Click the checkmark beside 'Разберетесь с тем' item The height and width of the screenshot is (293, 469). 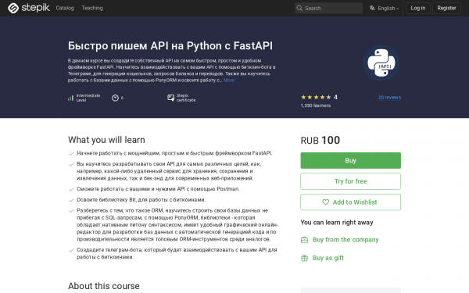71,211
